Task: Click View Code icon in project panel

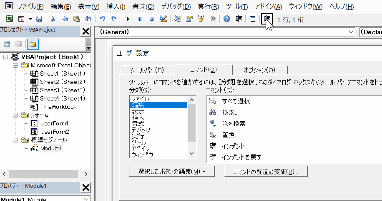Action: (7, 44)
